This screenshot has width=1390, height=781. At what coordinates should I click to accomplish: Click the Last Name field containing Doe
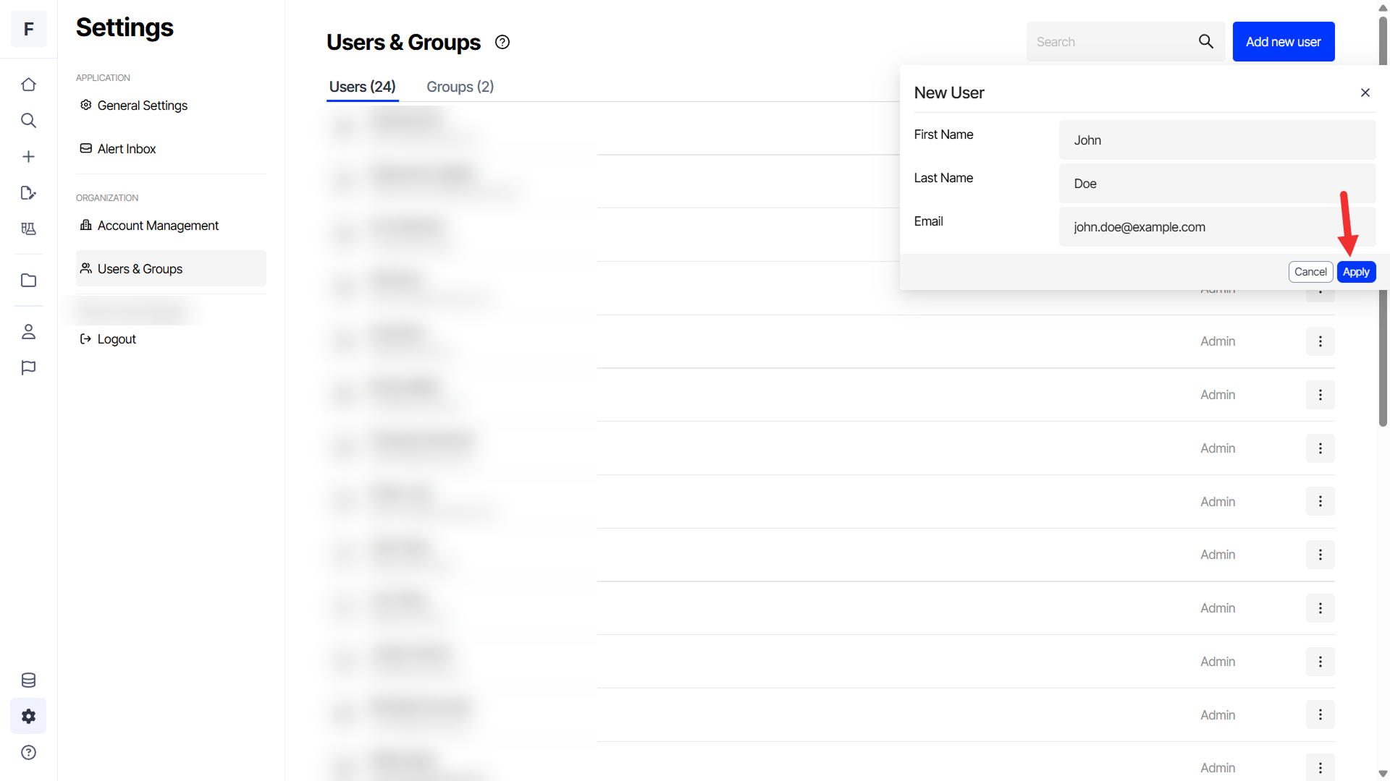coord(1217,184)
